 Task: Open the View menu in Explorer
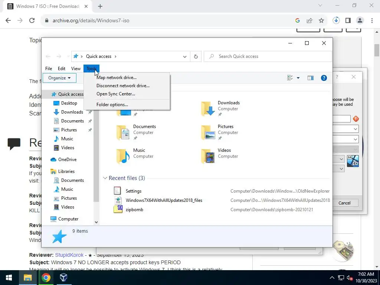coord(76,69)
